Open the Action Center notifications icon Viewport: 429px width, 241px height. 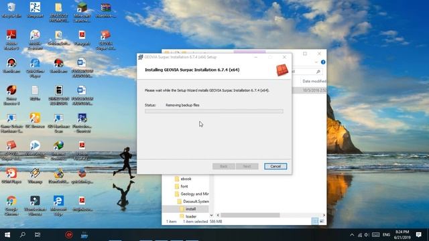418,235
